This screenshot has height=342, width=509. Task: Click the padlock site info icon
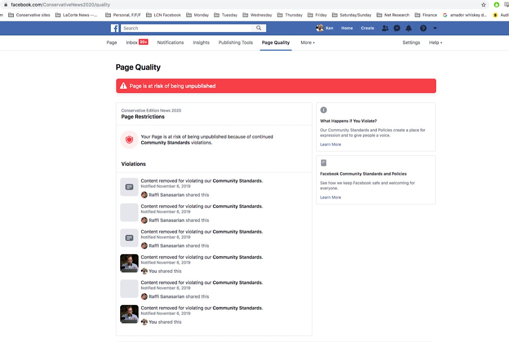click(x=6, y=5)
